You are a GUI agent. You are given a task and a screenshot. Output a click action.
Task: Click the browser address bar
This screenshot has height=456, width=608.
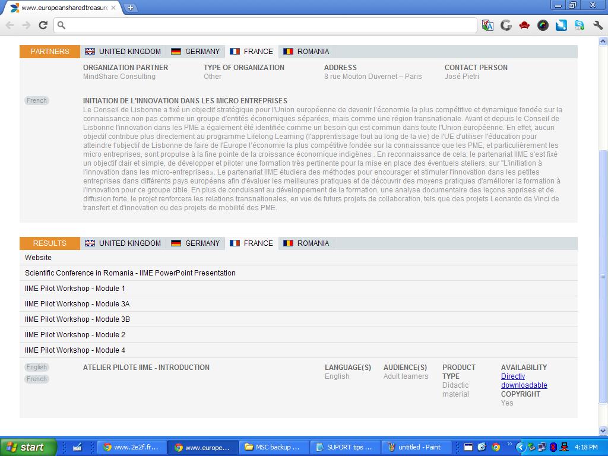click(x=265, y=26)
